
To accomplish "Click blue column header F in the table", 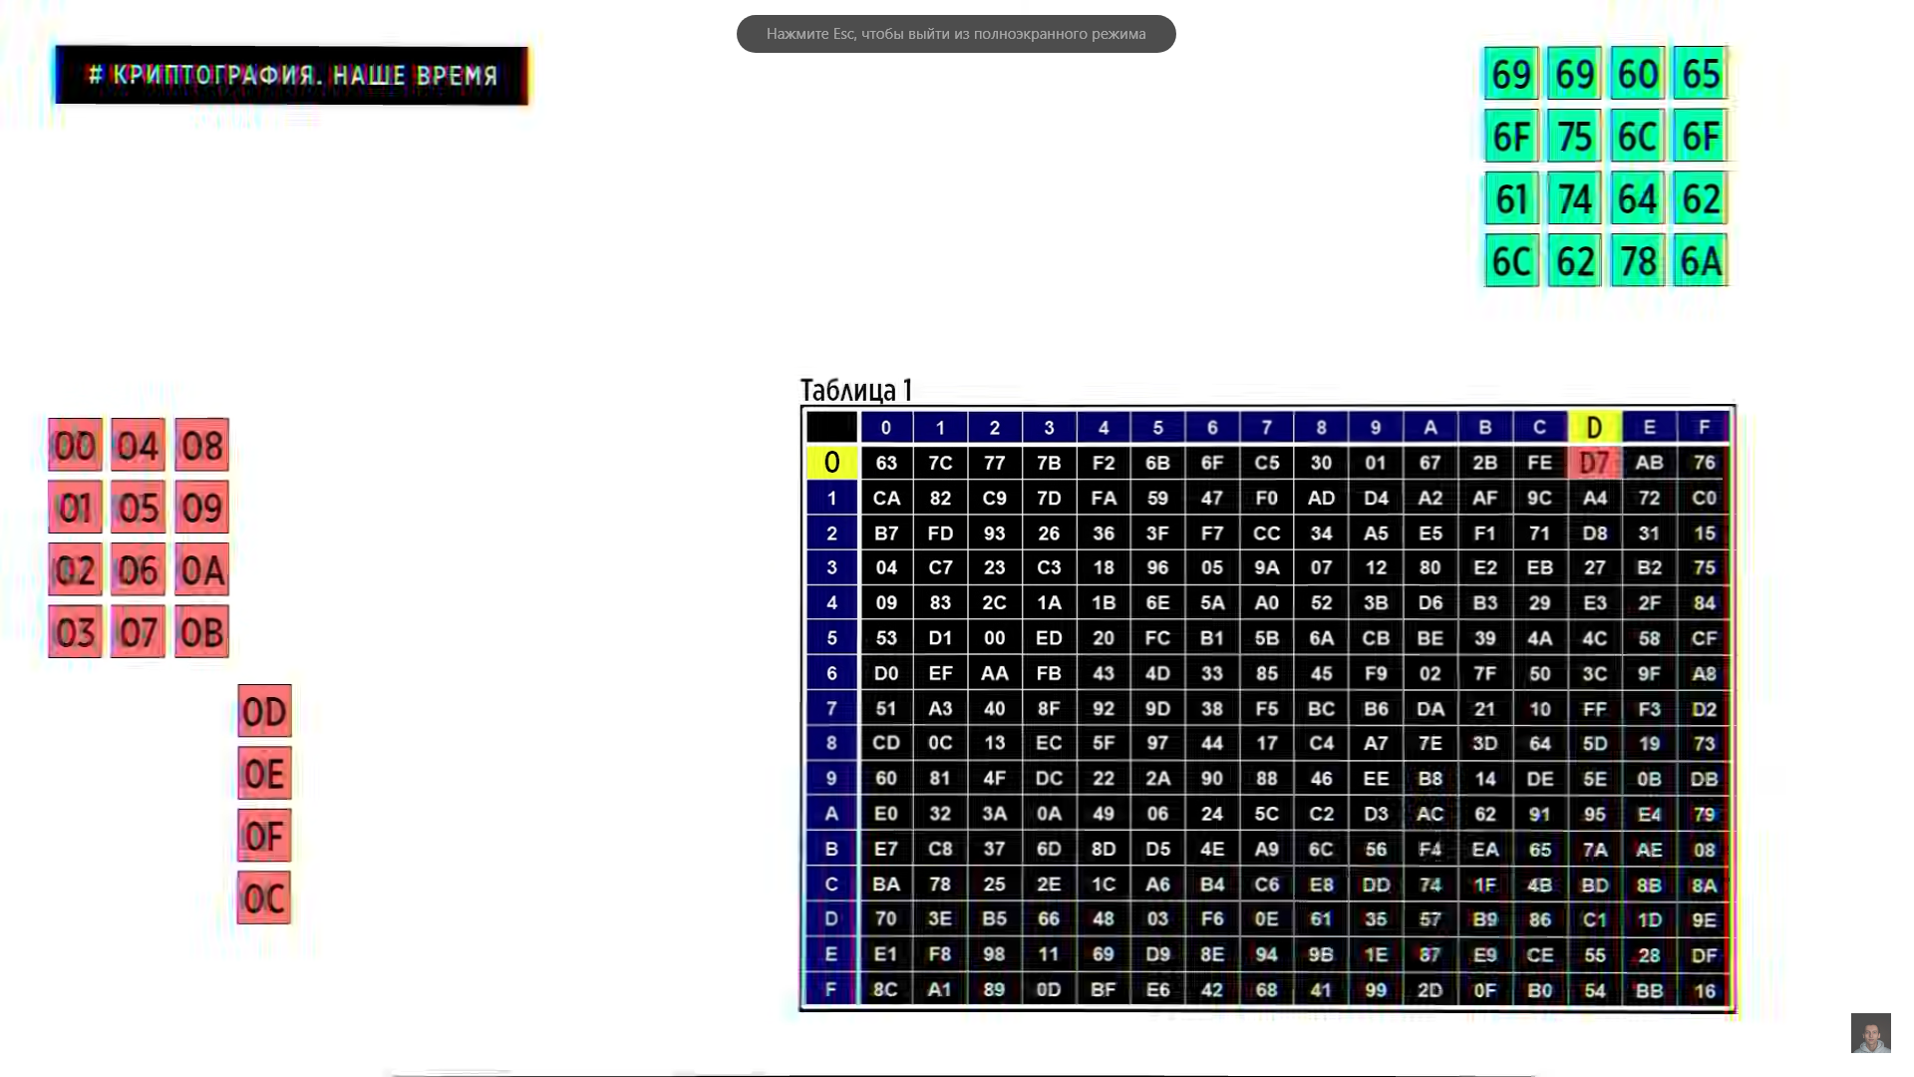I will point(1704,428).
